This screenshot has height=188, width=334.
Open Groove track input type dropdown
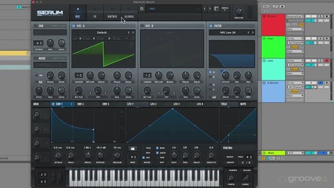coord(295,16)
